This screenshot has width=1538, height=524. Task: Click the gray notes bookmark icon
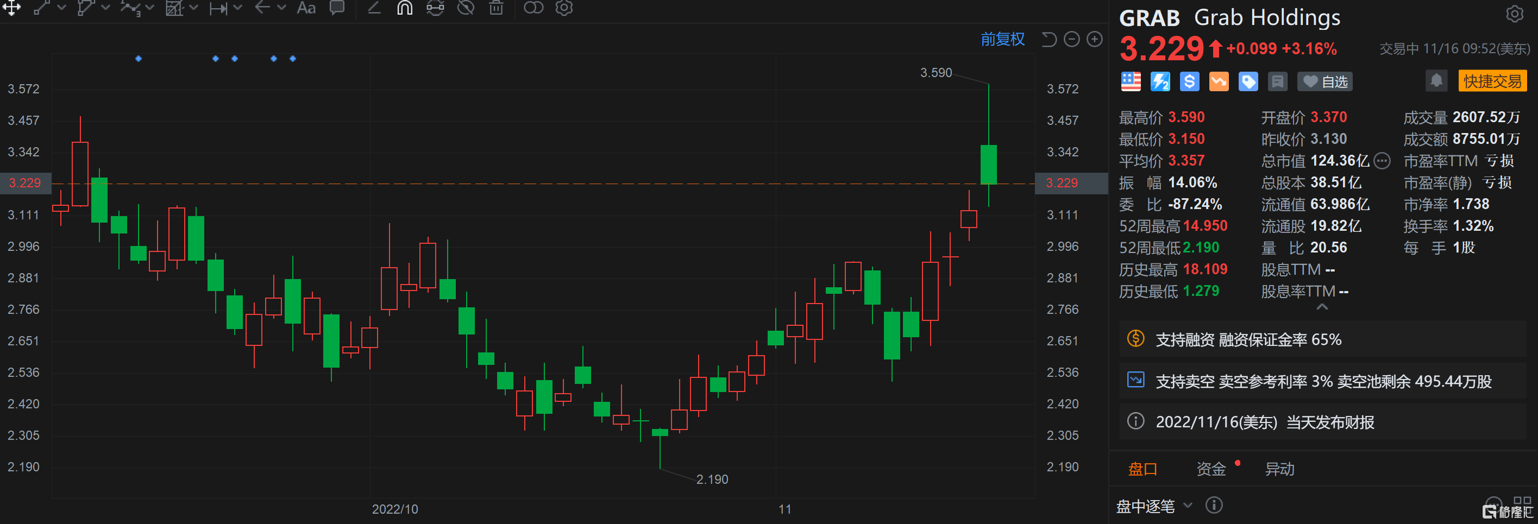click(x=1277, y=82)
